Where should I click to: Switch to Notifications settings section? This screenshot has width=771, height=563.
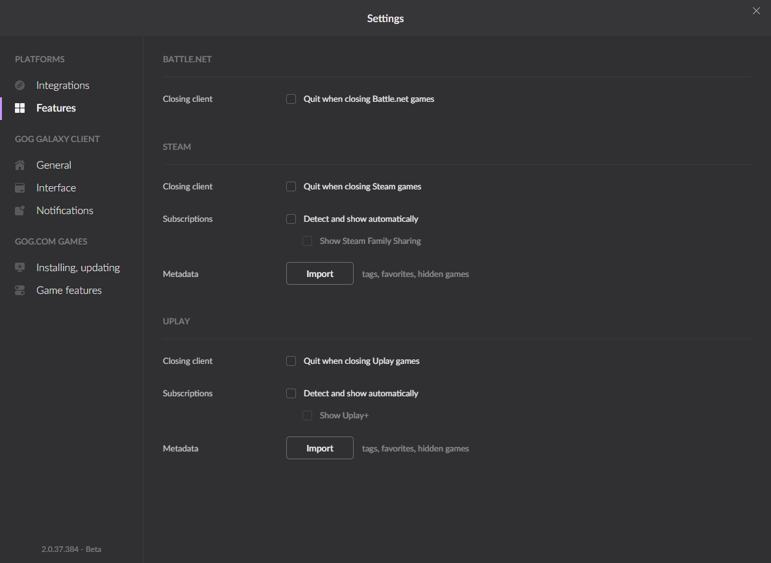tap(65, 210)
